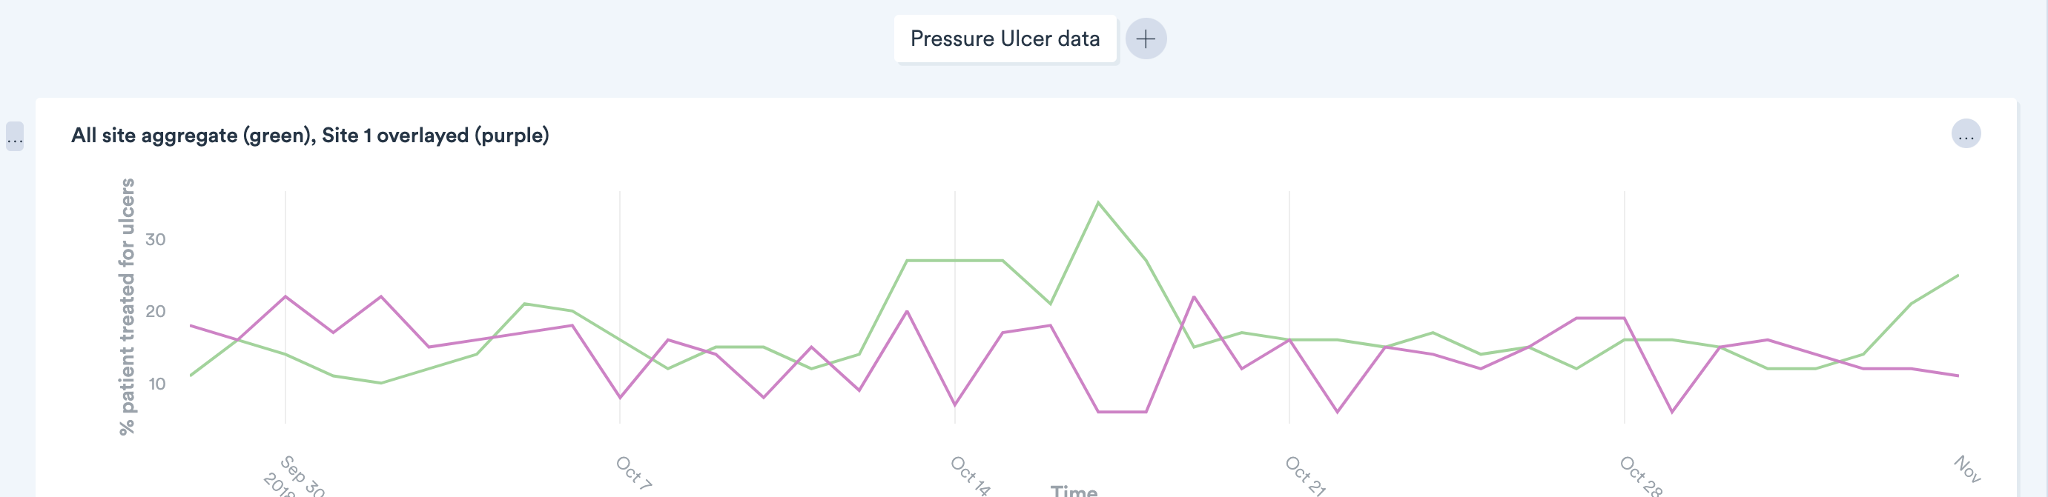2048x497 pixels.
Task: Select the Oct 7 date label
Action: pyautogui.click(x=634, y=473)
